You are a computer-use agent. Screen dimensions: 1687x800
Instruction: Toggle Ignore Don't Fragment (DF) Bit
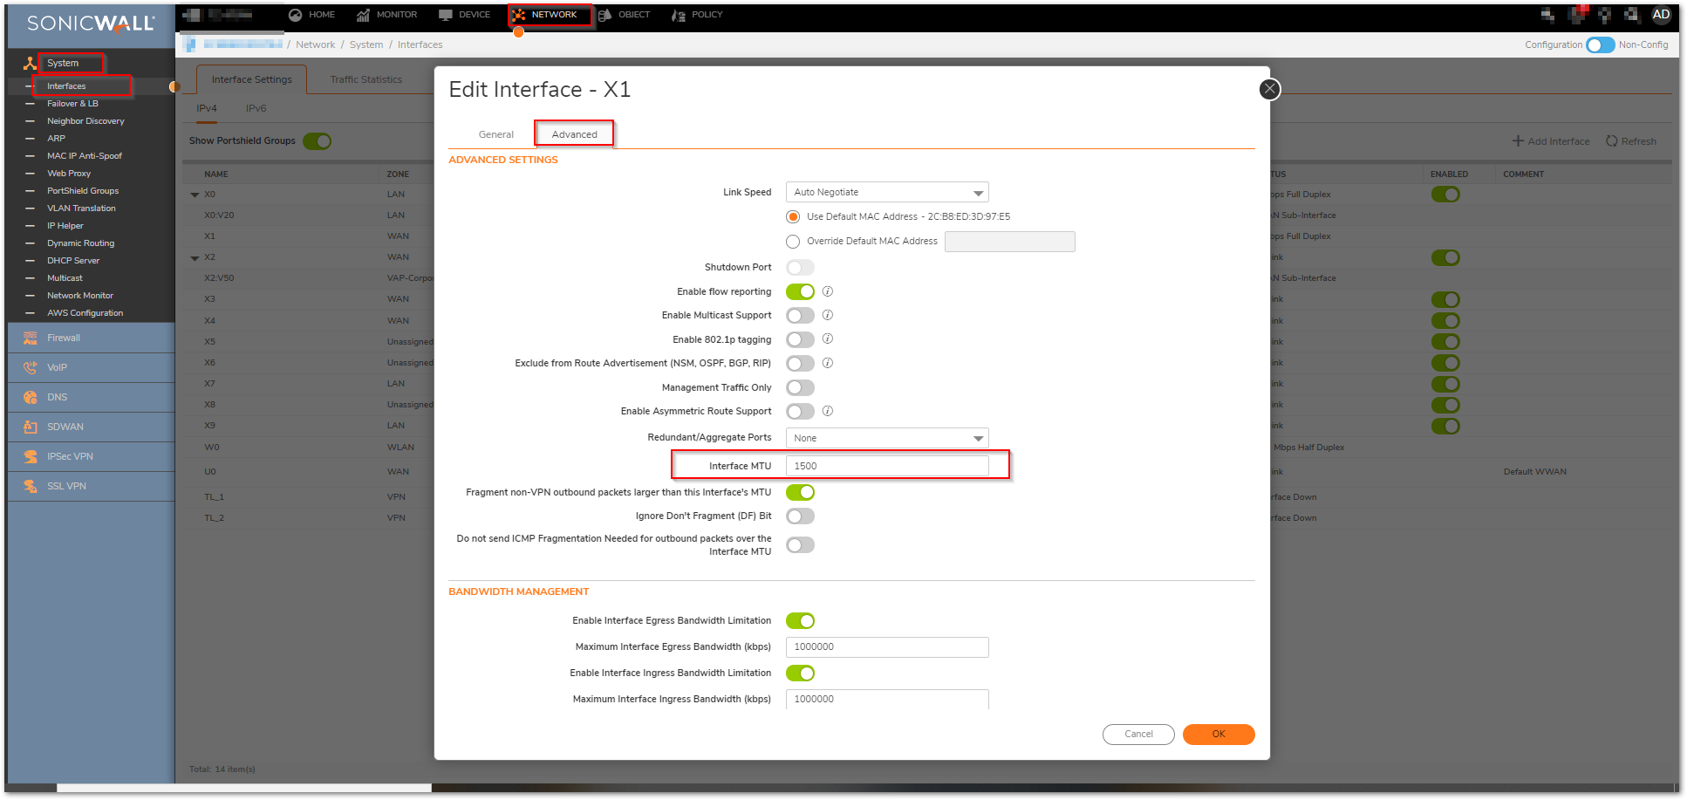(x=800, y=516)
